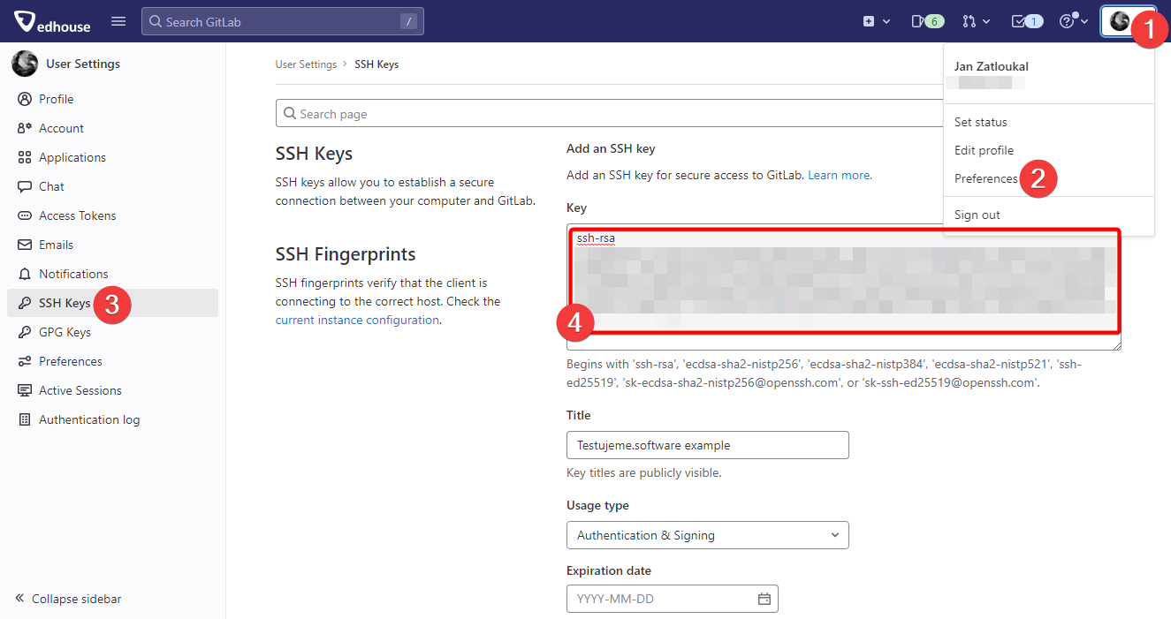The image size is (1171, 619).
Task: Follow the Learn more link
Action: click(839, 175)
